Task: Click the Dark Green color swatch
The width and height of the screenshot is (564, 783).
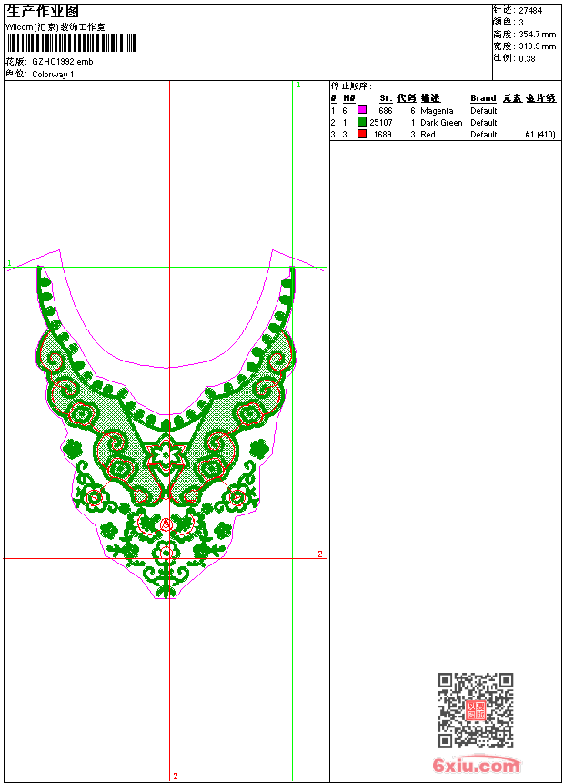Action: tap(362, 121)
